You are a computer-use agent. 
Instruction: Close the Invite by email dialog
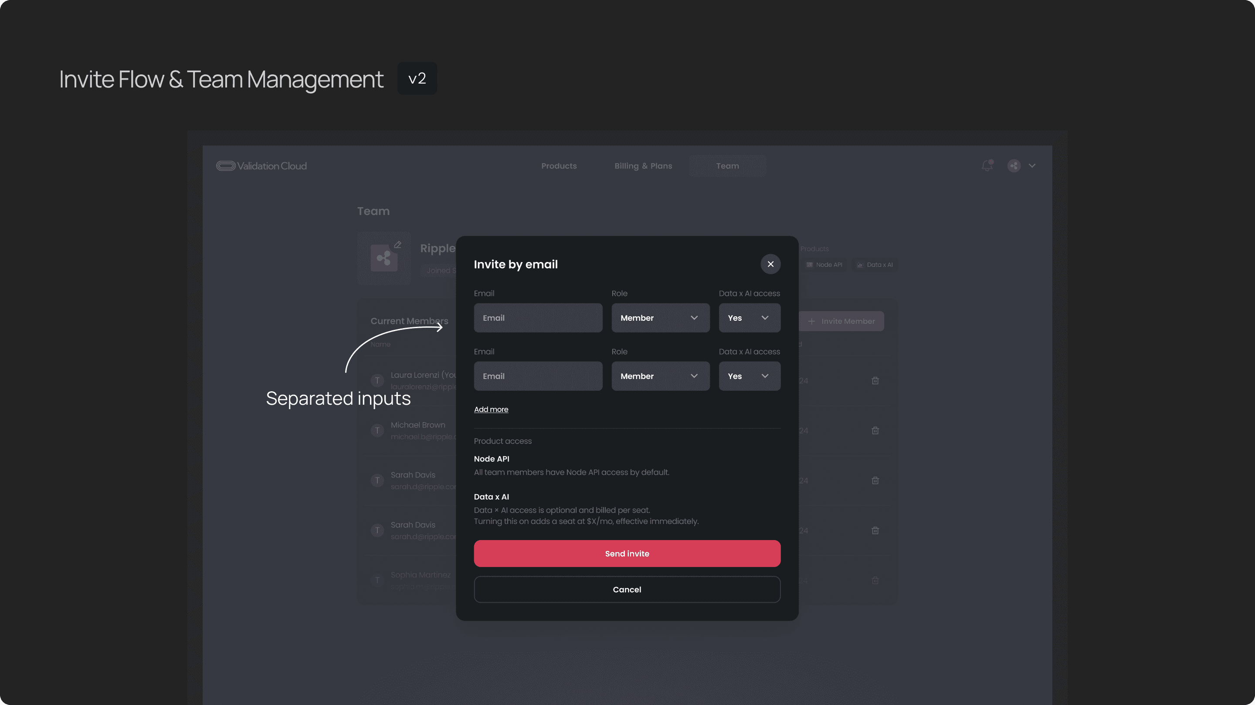point(770,264)
